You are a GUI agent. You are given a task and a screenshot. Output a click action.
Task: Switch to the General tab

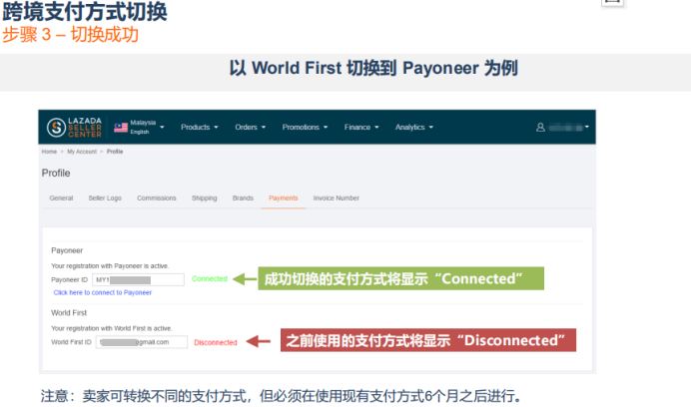pos(61,199)
